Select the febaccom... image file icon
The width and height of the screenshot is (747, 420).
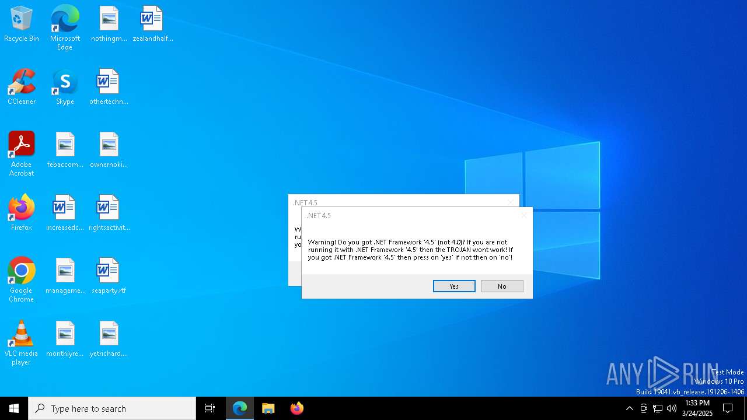pyautogui.click(x=65, y=150)
